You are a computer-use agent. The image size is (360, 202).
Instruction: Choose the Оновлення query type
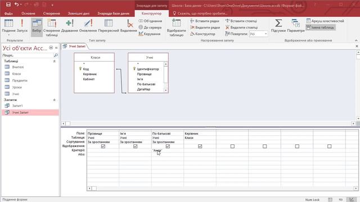pyautogui.click(x=88, y=25)
